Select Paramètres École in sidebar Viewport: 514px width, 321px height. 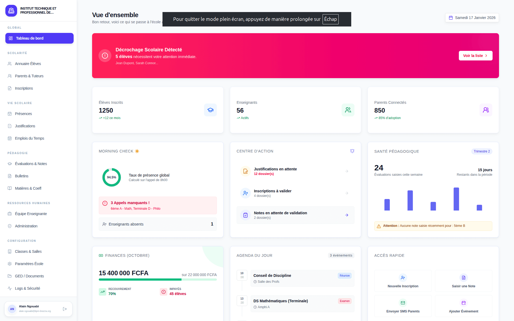[29, 264]
